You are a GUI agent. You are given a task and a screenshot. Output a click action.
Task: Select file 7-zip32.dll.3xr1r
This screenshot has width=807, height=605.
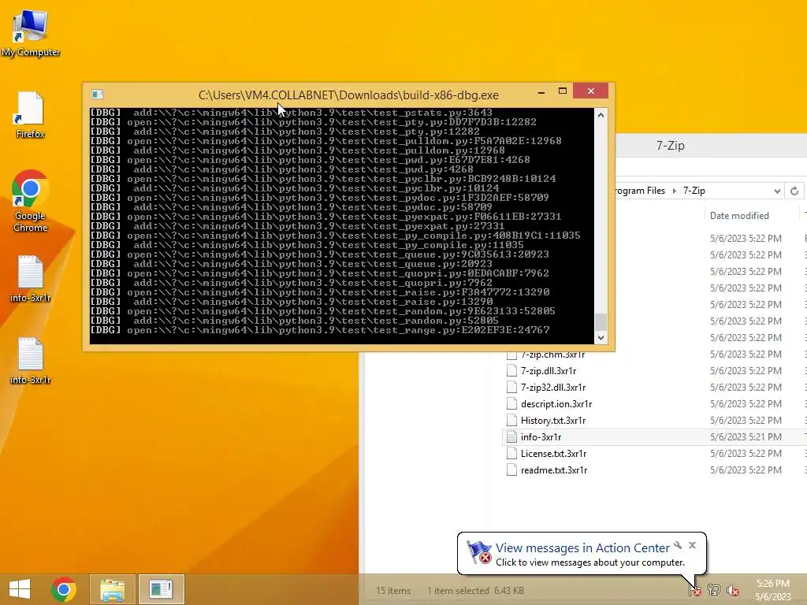552,388
